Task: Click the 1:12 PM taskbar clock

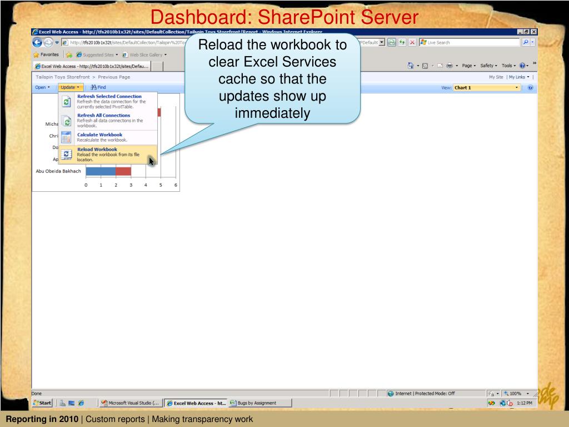Action: [x=525, y=403]
